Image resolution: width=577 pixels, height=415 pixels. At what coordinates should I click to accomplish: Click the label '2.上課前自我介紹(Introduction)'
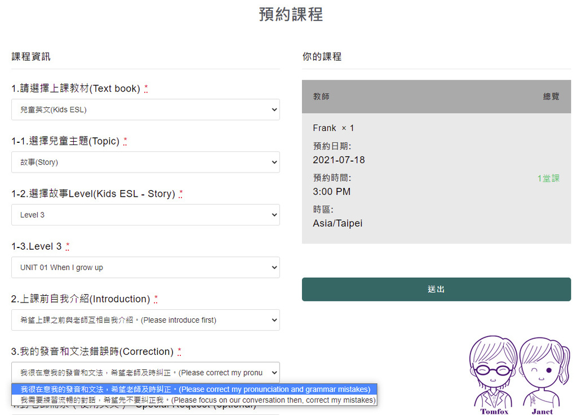(81, 299)
